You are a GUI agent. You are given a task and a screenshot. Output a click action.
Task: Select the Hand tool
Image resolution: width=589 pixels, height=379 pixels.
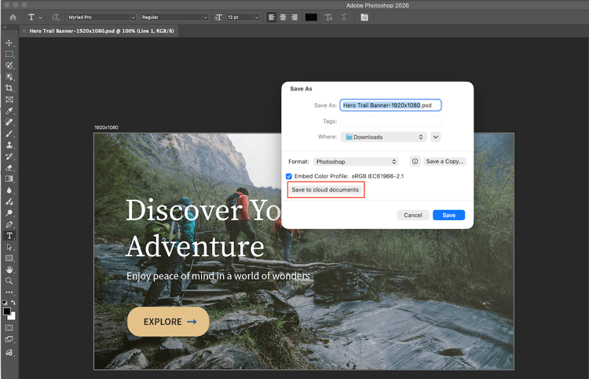pyautogui.click(x=9, y=270)
